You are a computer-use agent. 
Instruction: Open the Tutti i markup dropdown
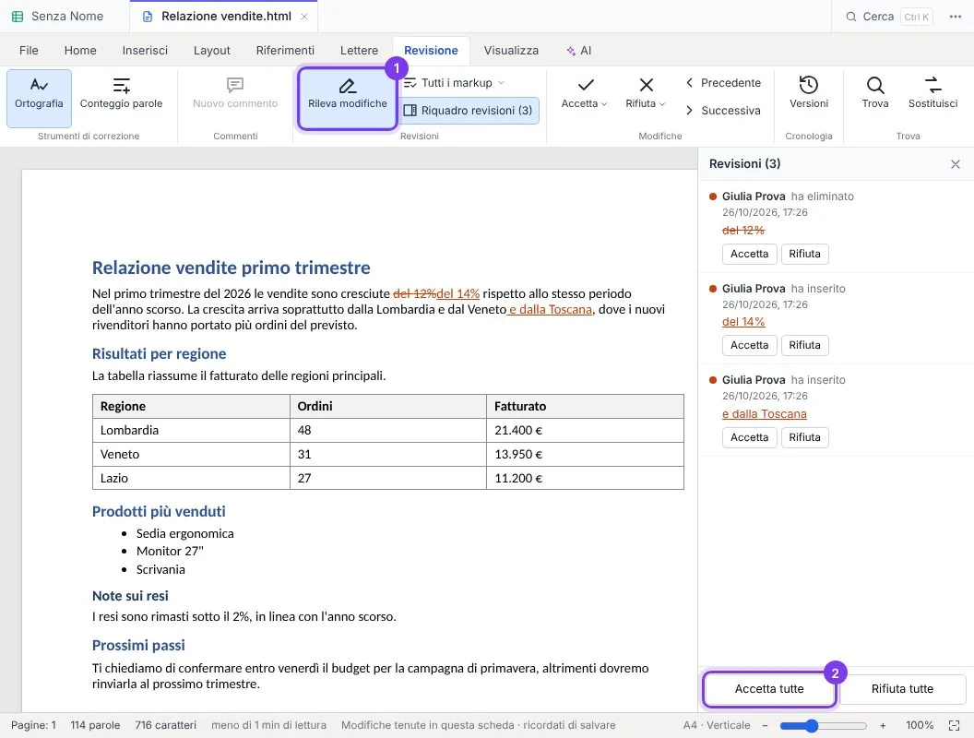(454, 83)
